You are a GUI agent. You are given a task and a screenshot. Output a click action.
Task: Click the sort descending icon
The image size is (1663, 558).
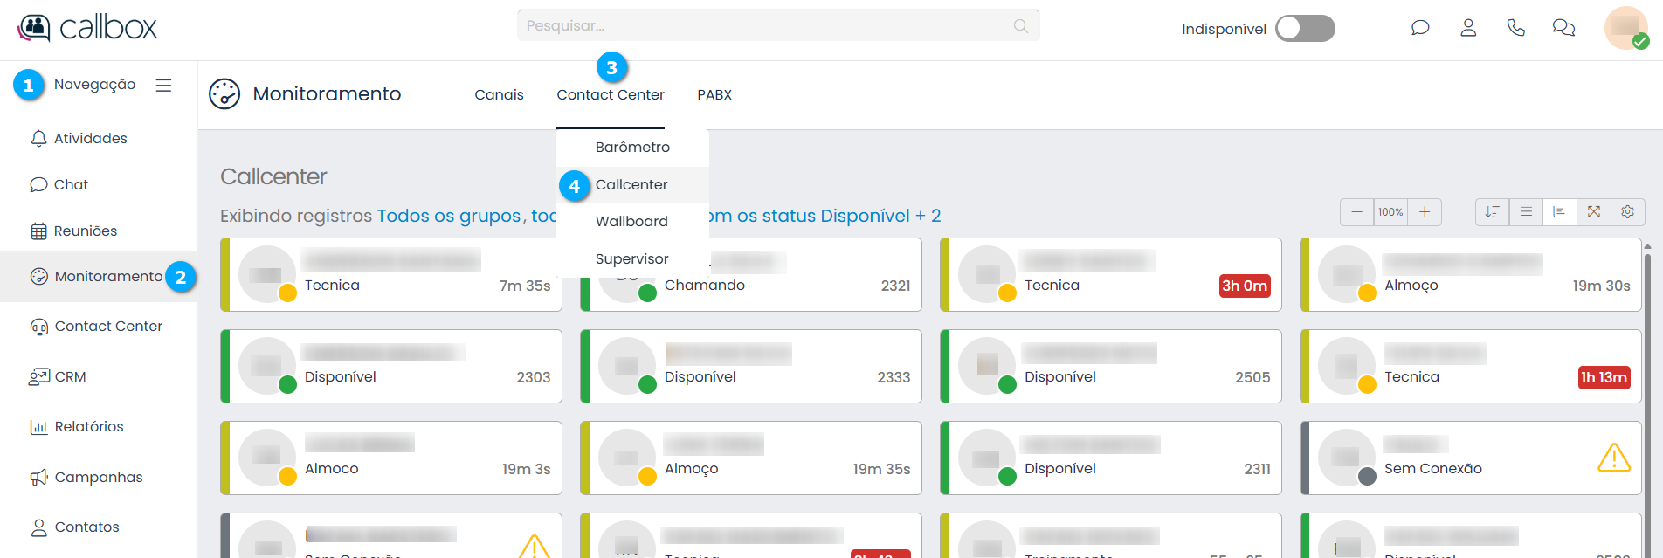(x=1492, y=212)
